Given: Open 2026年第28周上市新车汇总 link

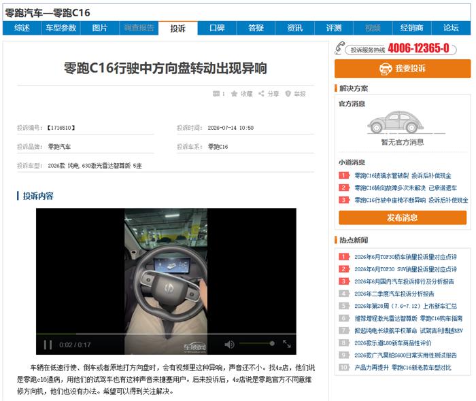Looking at the screenshot, I should pos(405,306).
